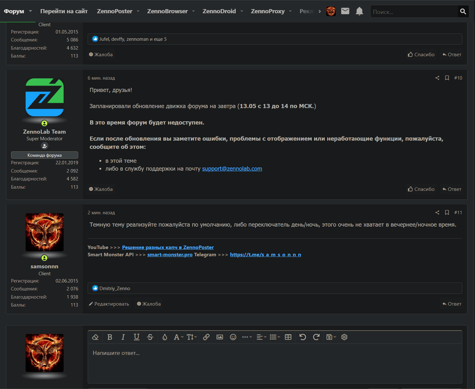Insert a table in the reply editor
475x389 pixels.
coord(288,337)
